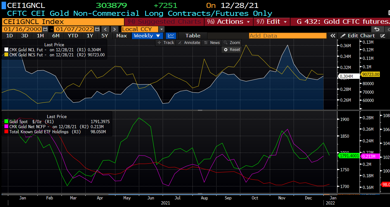The image size is (390, 207).
Task: Open the Local CCY currency dropdown
Action: (162, 29)
